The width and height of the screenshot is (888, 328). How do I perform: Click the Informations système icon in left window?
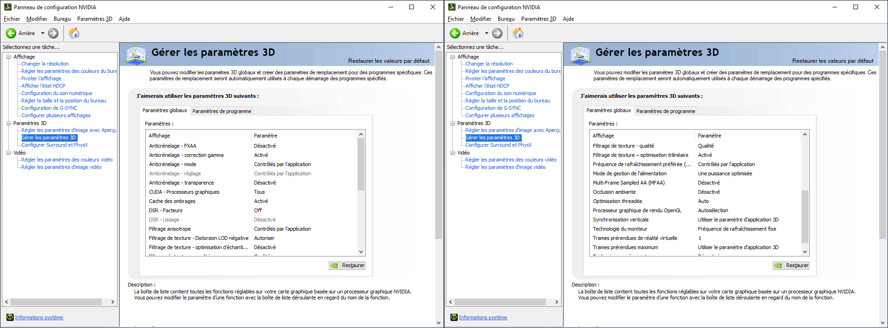(x=10, y=317)
